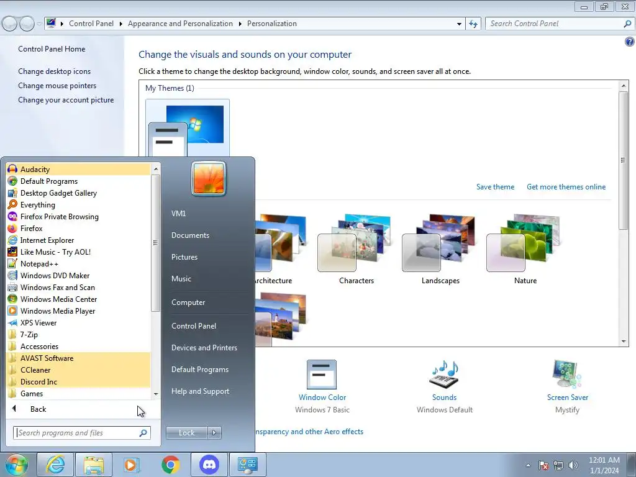Open XPS Viewer
This screenshot has width=636, height=477.
(78, 322)
